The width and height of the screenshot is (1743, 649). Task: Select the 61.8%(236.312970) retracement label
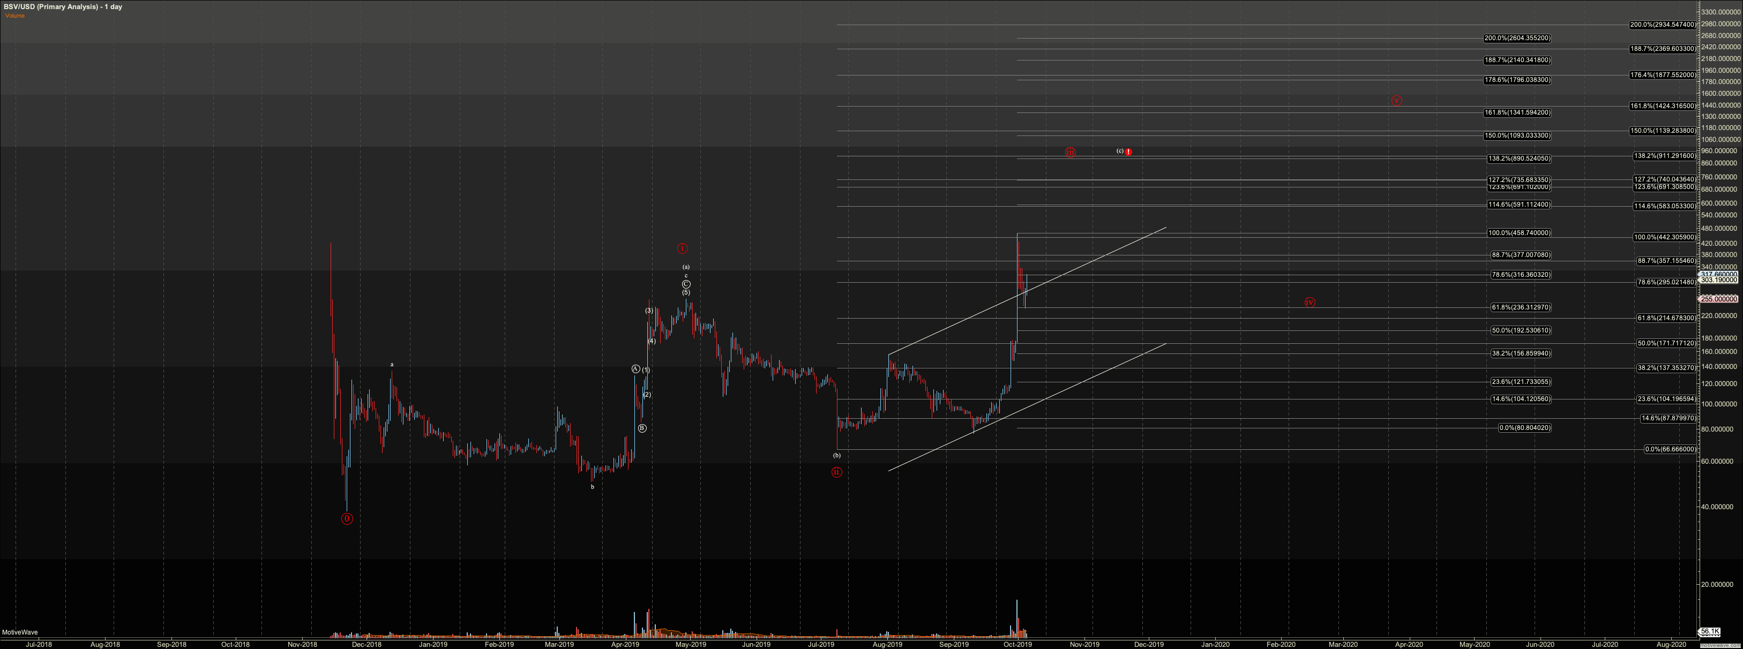(x=1521, y=307)
